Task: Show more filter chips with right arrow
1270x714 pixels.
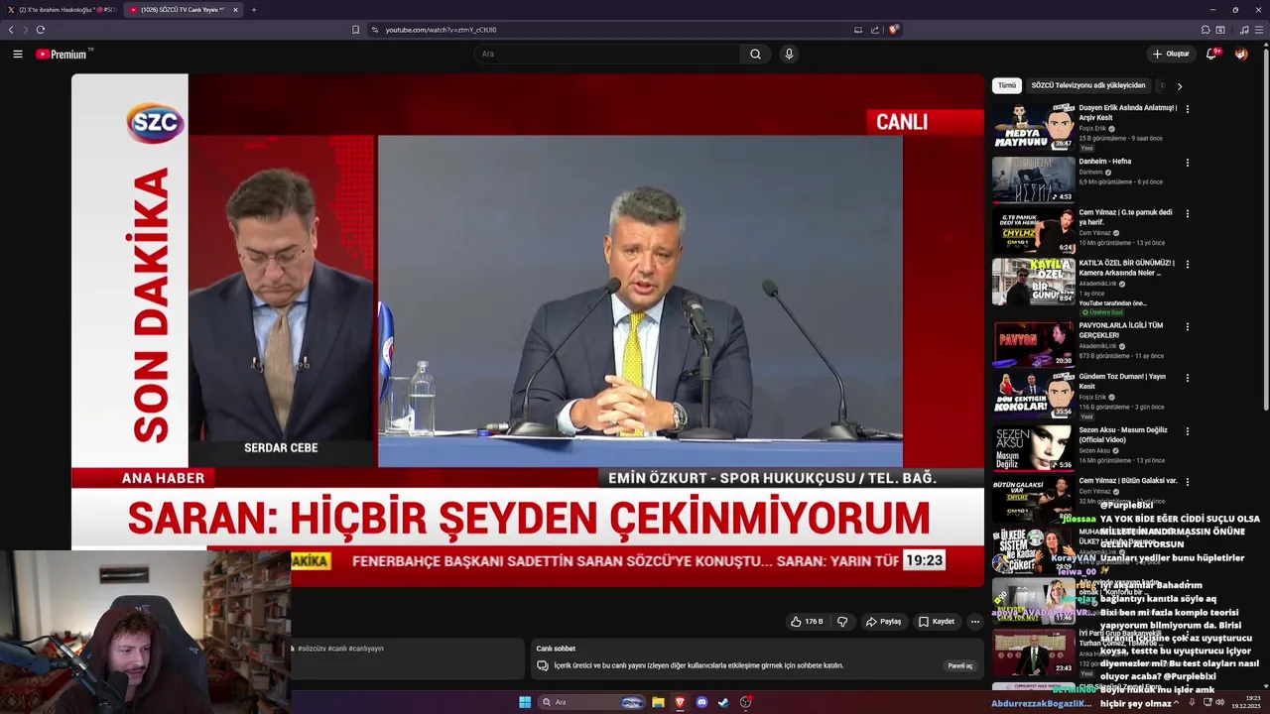Action: (1179, 86)
